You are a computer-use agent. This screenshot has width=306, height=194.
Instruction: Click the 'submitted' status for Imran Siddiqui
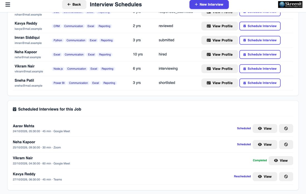pyautogui.click(x=166, y=40)
